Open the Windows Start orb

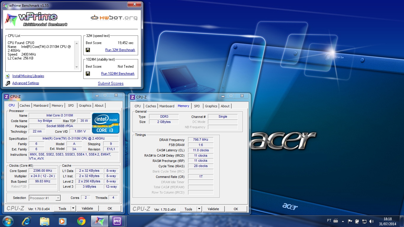[8, 221]
